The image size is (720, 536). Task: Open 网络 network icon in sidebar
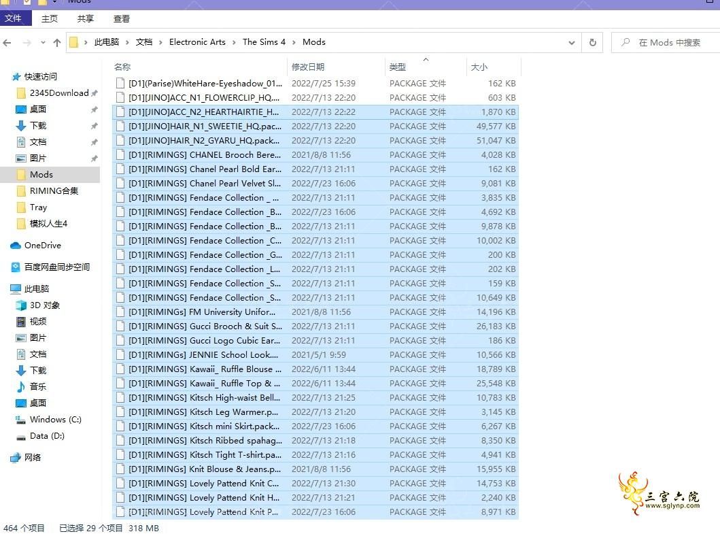(15, 458)
